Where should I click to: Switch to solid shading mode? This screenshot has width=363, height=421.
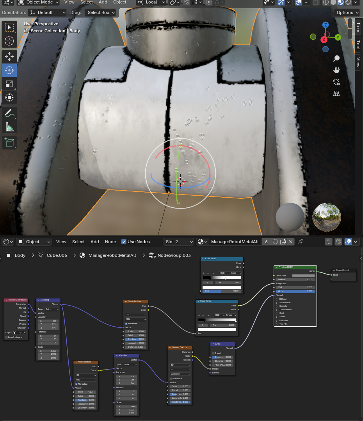pos(333,2)
